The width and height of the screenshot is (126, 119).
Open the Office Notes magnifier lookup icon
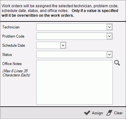(x=117, y=63)
